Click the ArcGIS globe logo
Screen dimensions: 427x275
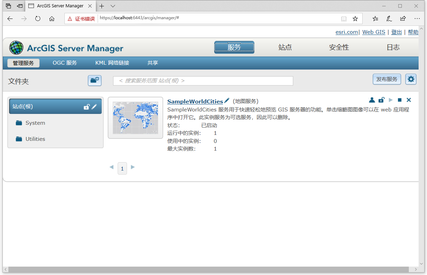click(16, 48)
